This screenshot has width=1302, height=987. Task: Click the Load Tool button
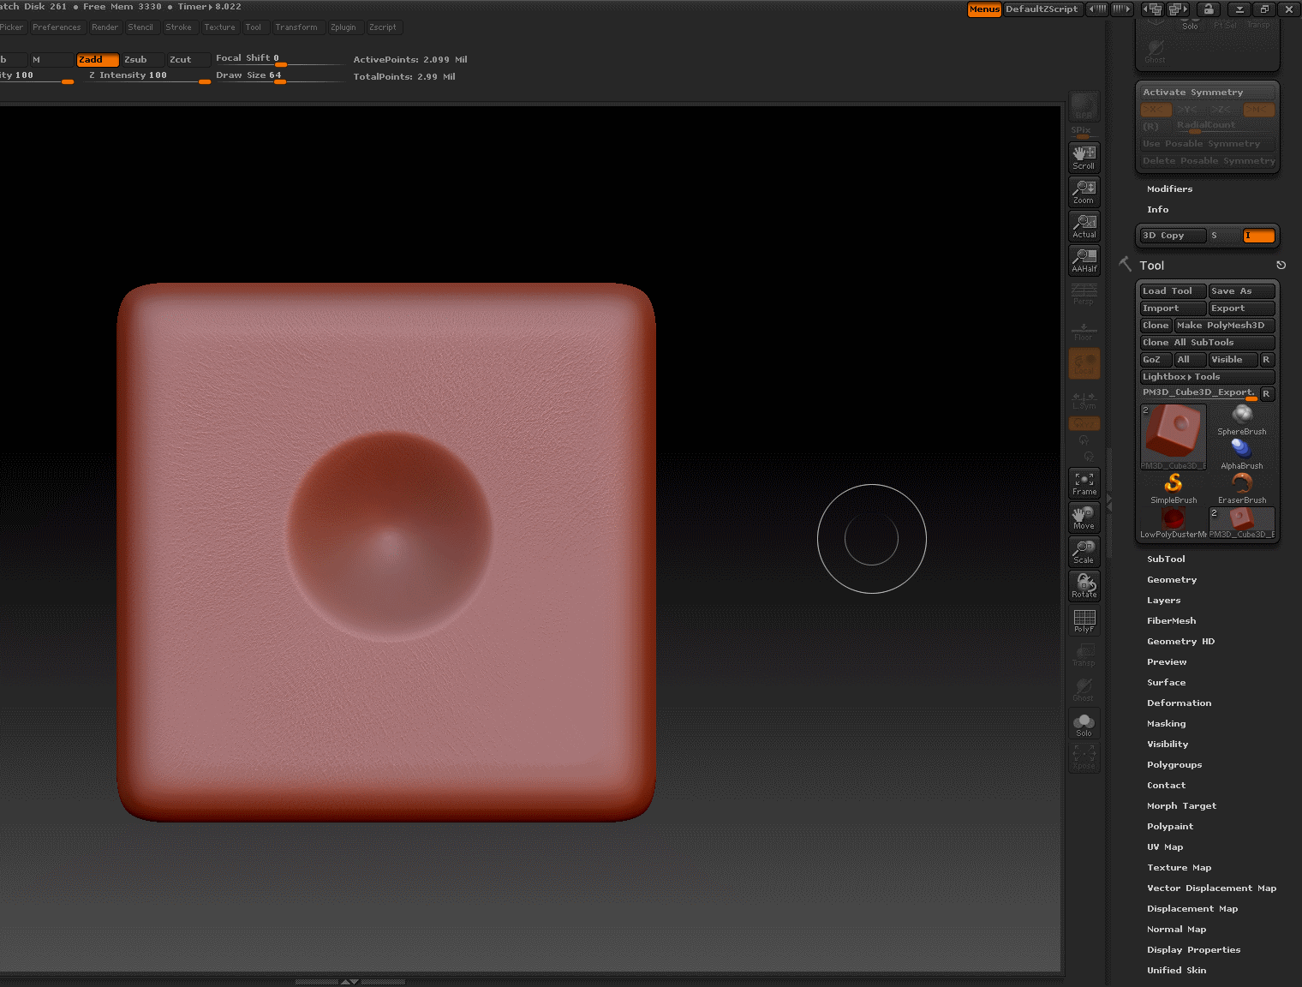[1171, 290]
